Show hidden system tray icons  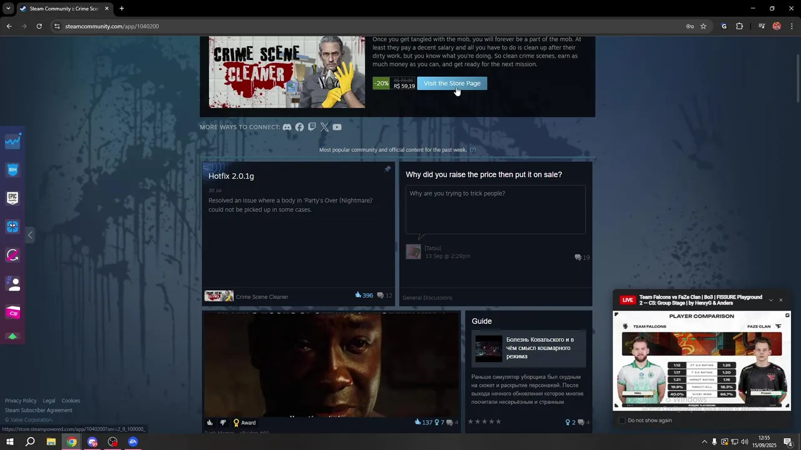click(704, 442)
